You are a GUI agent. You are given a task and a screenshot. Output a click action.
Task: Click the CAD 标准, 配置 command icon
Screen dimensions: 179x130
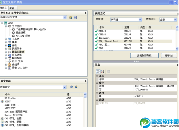click(2, 122)
